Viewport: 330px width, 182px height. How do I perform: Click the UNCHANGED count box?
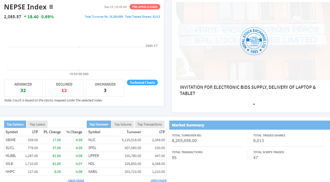105,88
